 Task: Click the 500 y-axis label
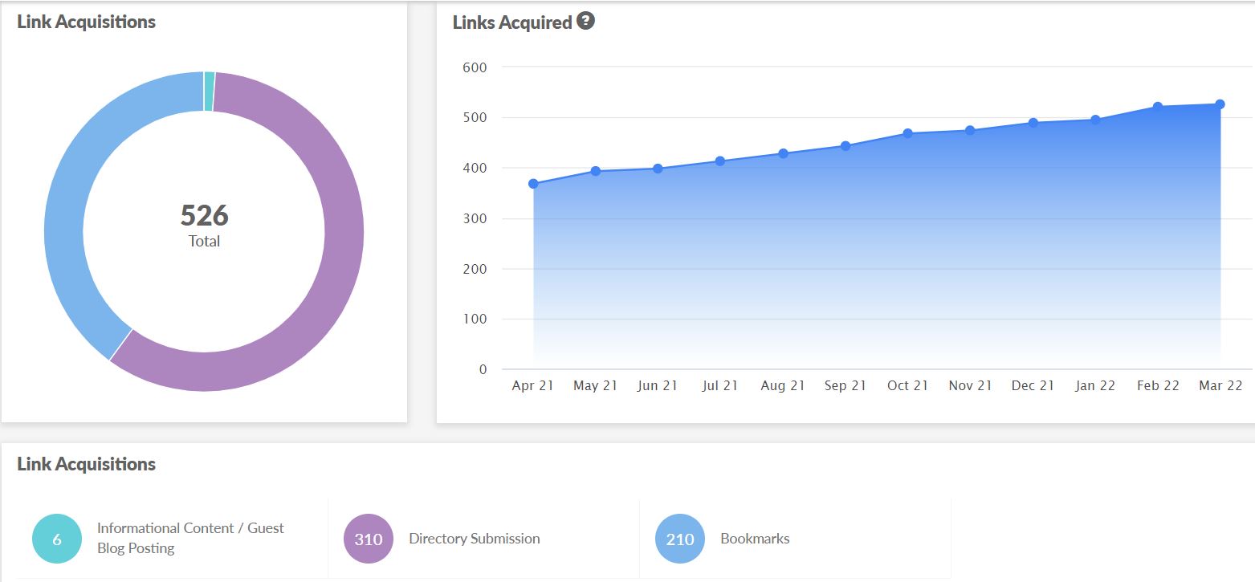coord(475,117)
